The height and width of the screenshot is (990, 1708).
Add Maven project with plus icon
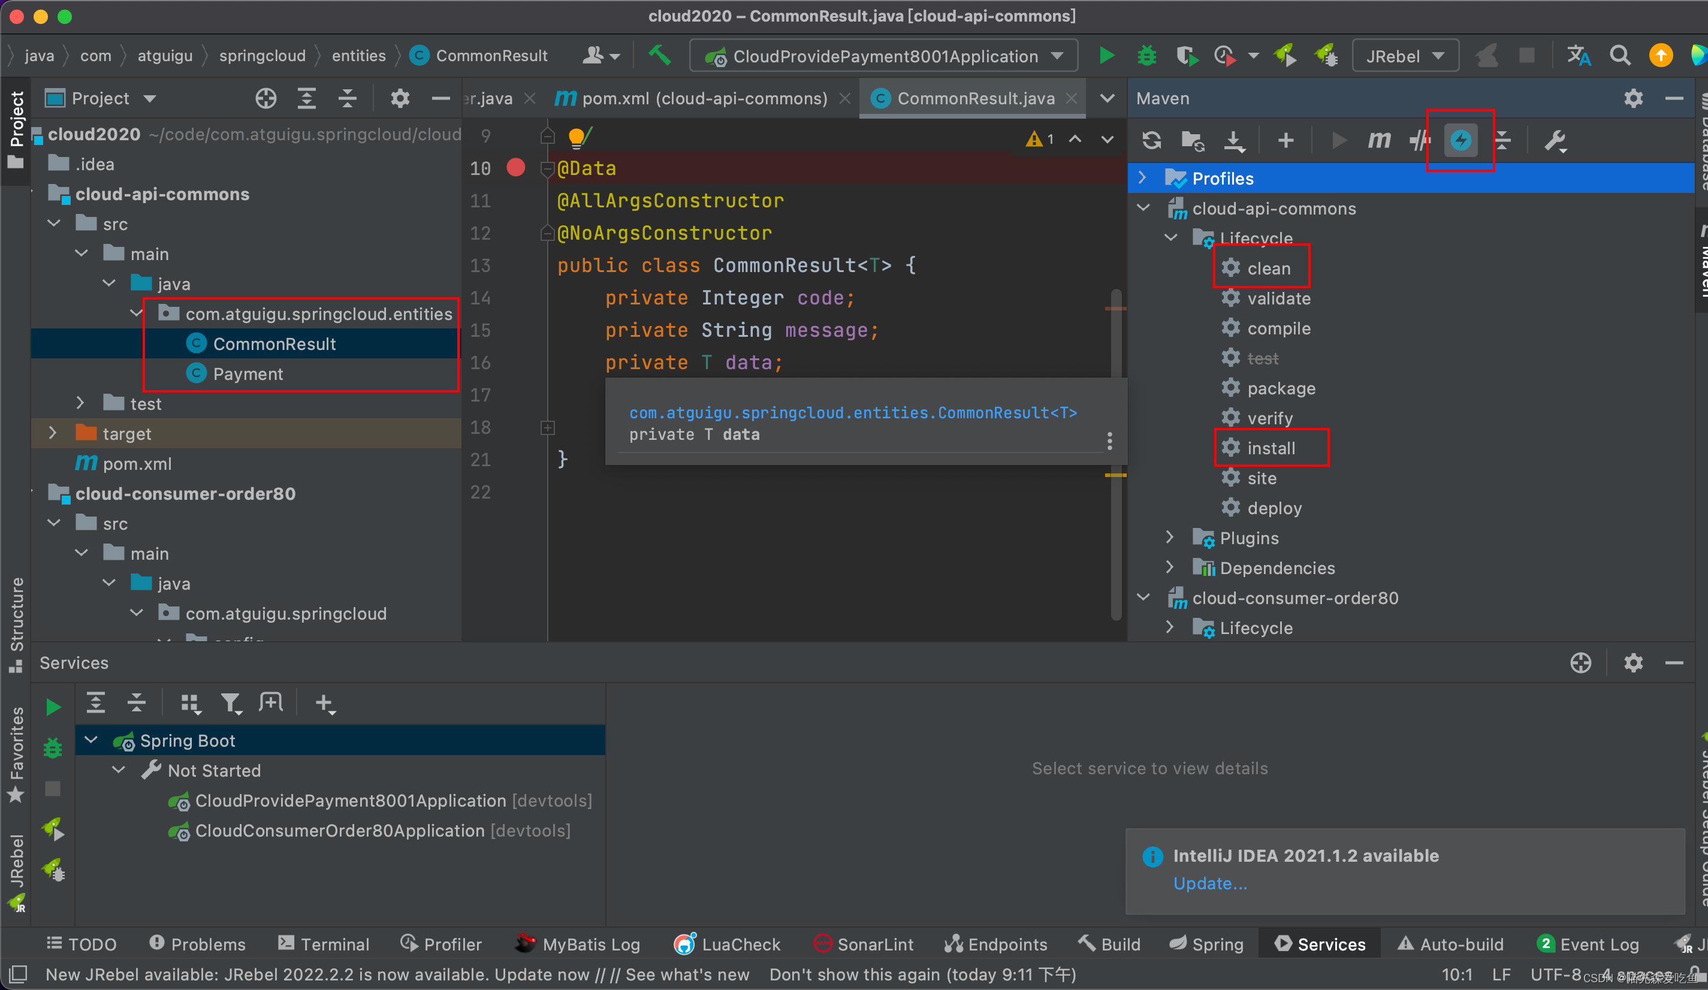pos(1285,140)
